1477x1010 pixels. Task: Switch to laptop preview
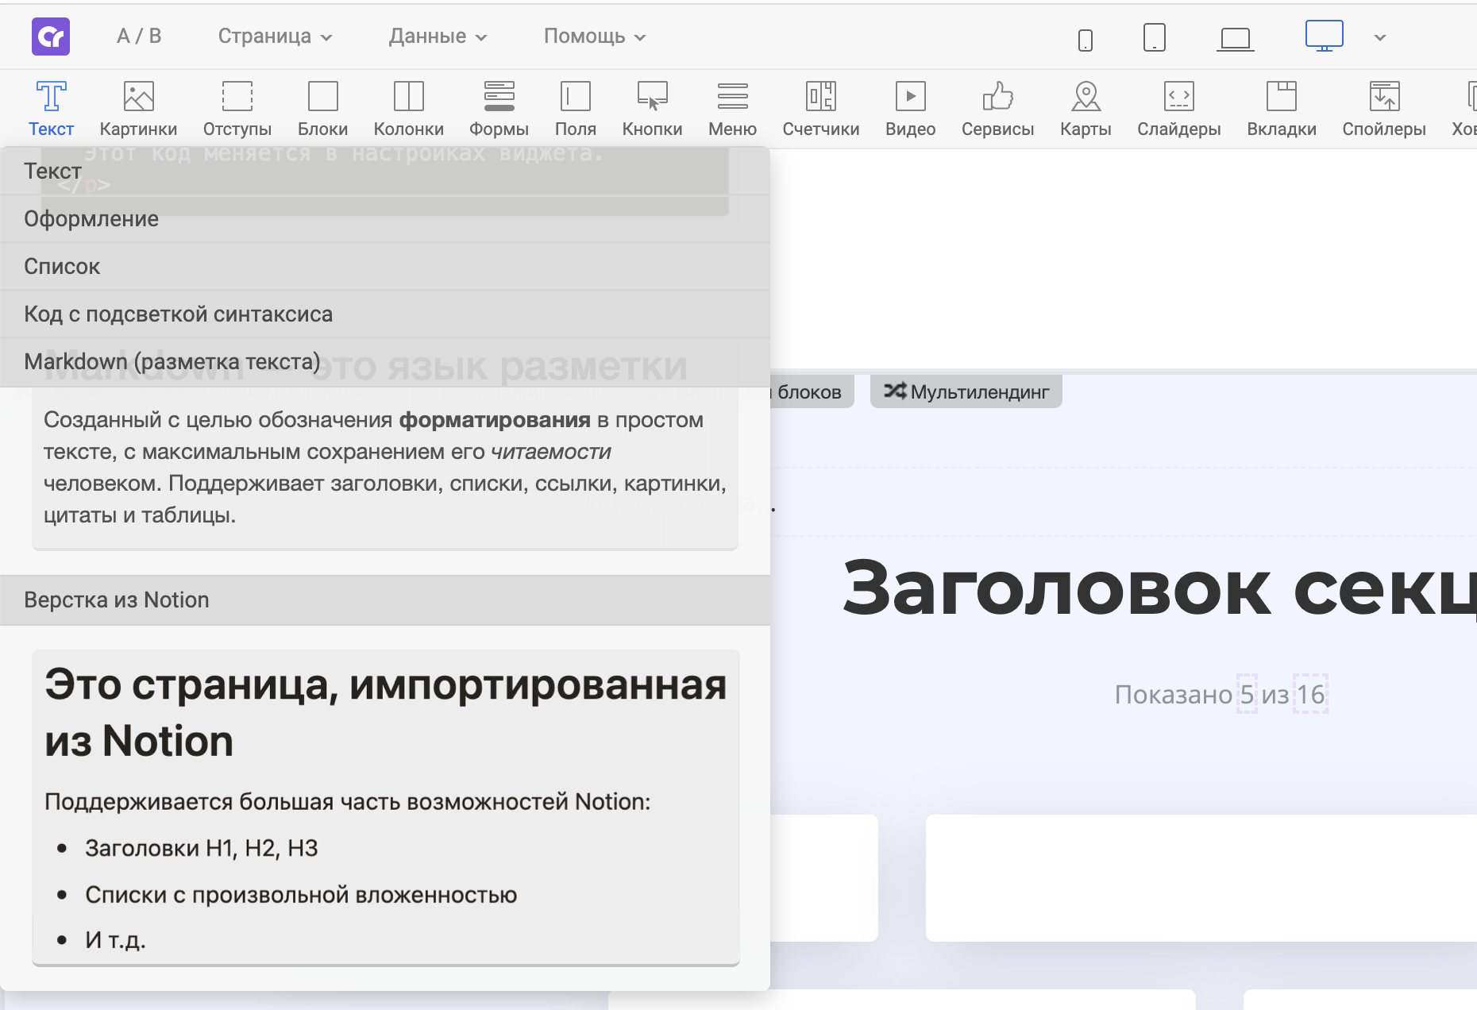pos(1236,39)
